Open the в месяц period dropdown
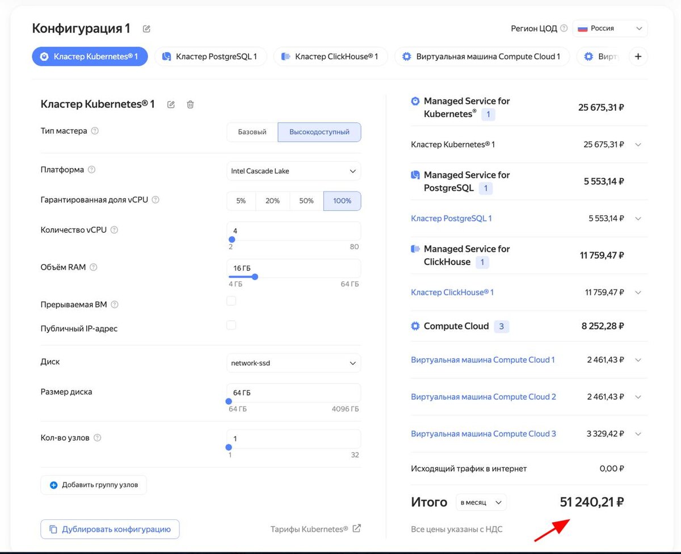 pyautogui.click(x=481, y=502)
